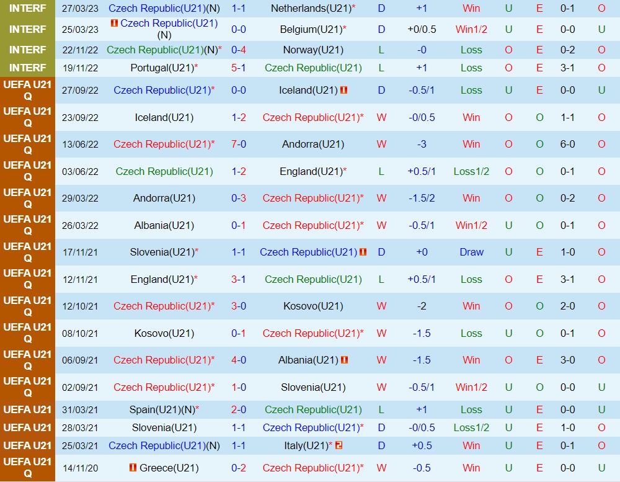
Task: Select the date 25/03/23
Action: coord(80,29)
